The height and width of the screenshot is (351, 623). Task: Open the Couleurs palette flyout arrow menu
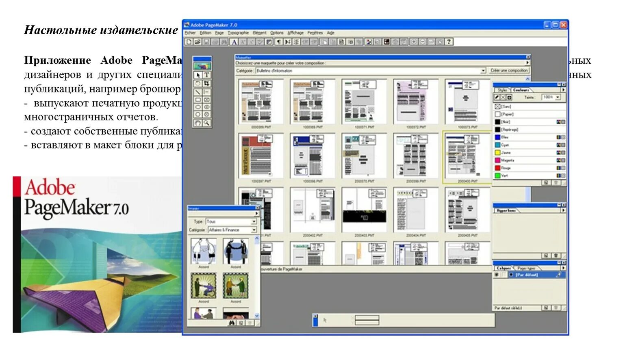(563, 90)
